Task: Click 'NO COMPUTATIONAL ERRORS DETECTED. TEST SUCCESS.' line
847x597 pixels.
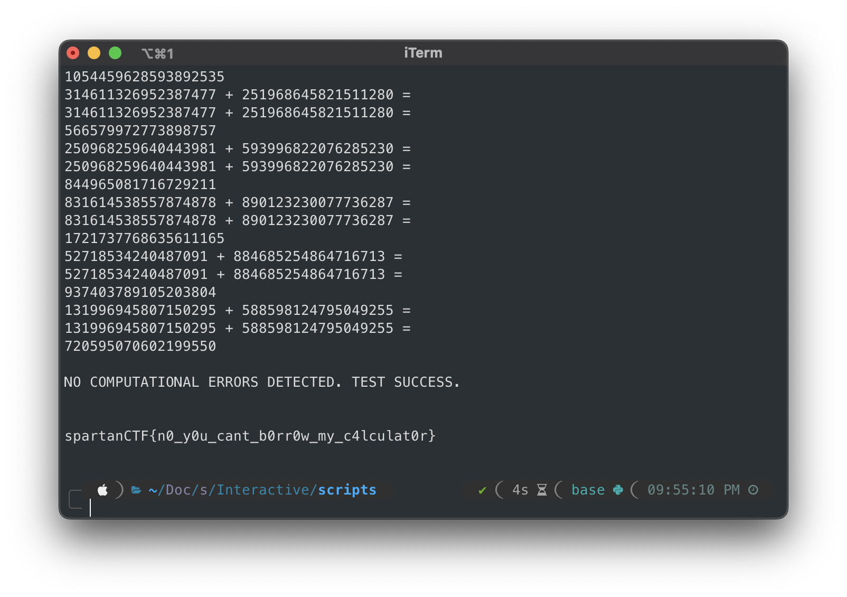Action: tap(262, 382)
